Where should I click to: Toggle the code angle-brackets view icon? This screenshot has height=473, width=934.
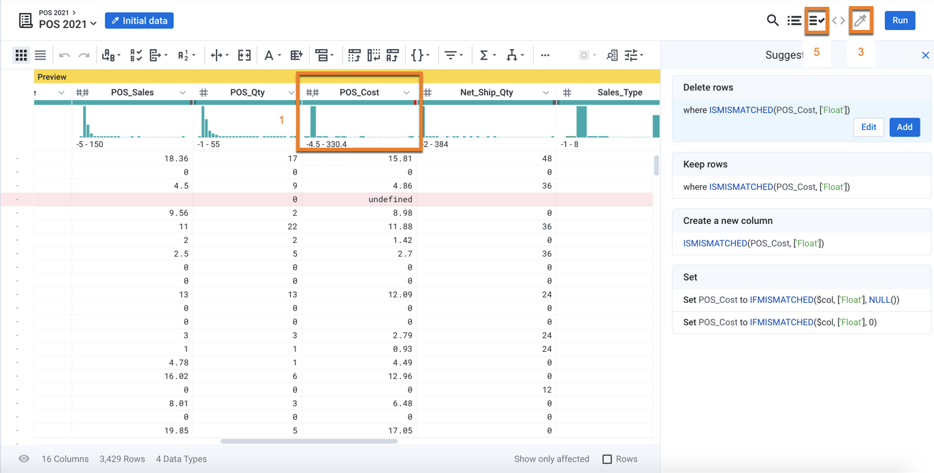coord(839,20)
